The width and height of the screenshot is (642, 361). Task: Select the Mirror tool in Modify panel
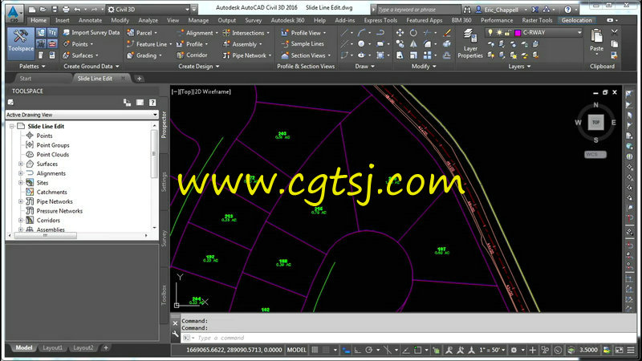(413, 44)
